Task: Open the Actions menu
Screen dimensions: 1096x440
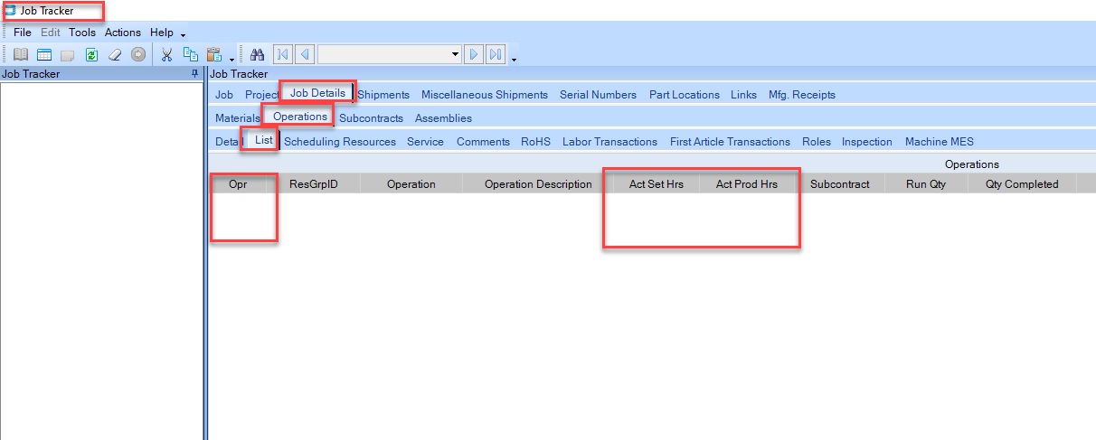Action: point(123,33)
